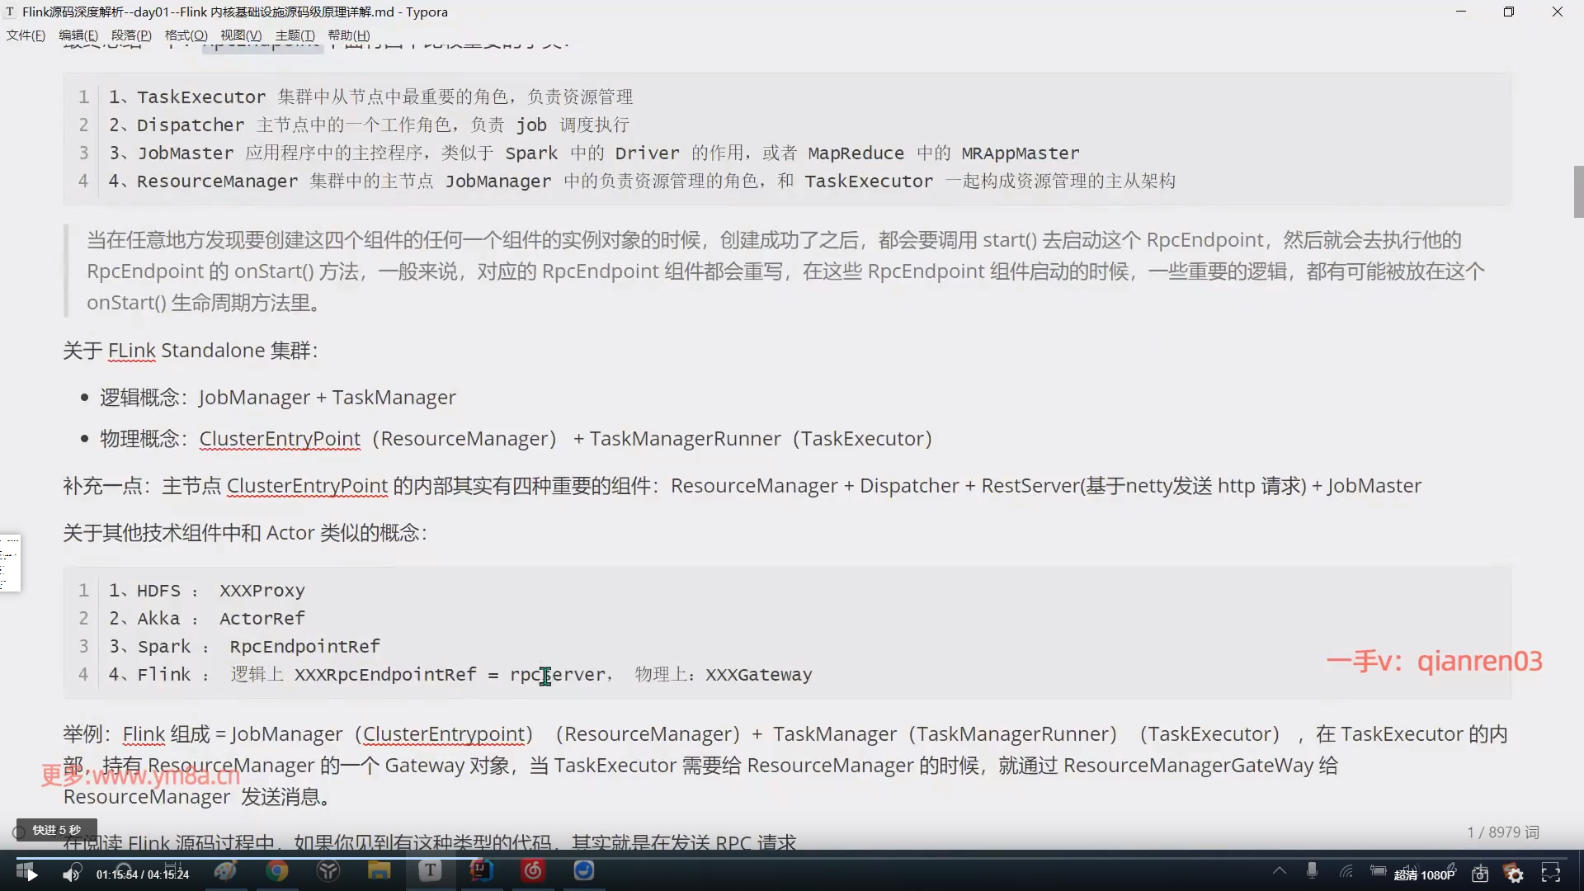The height and width of the screenshot is (891, 1584).
Task: Open the Paint palette taskbar icon
Action: pos(225,871)
